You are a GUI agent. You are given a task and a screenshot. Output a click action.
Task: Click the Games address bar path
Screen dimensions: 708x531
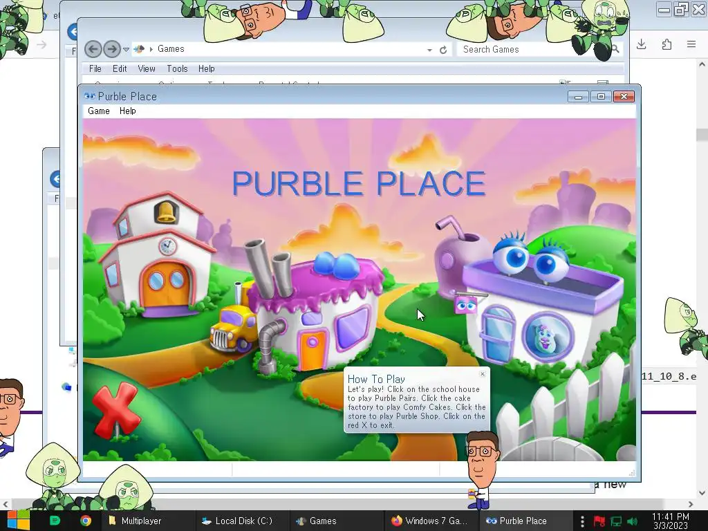tap(171, 49)
